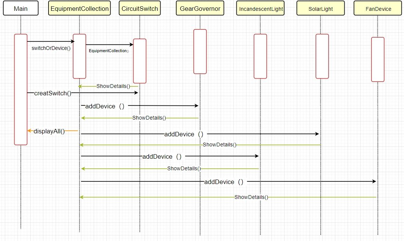
Task: Select the EquipmentCollection lifeline header box
Action: 80,8
